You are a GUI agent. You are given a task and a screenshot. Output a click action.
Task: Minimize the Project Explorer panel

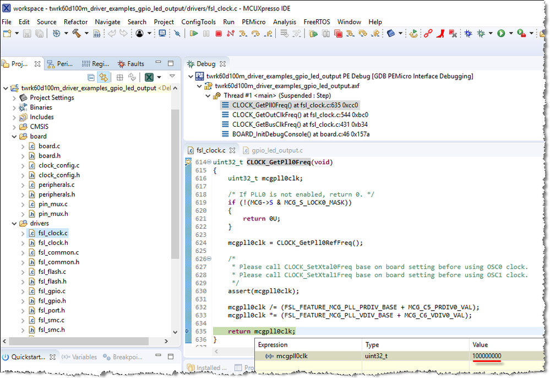coord(158,63)
